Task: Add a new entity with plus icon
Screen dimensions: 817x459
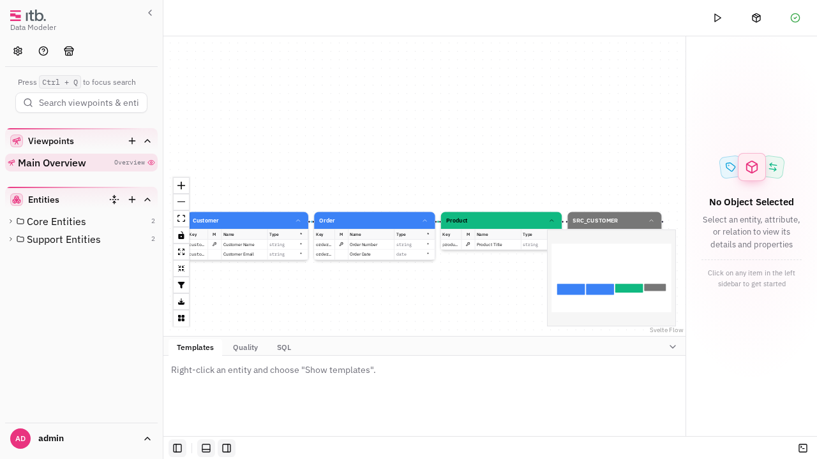Action: coord(132,200)
